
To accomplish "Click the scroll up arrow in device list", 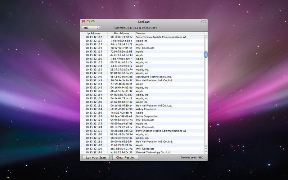I will click(x=206, y=149).
